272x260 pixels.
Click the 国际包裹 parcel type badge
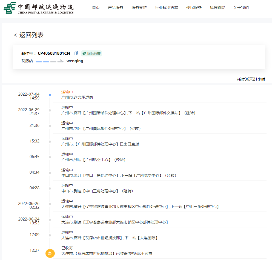(x=91, y=53)
